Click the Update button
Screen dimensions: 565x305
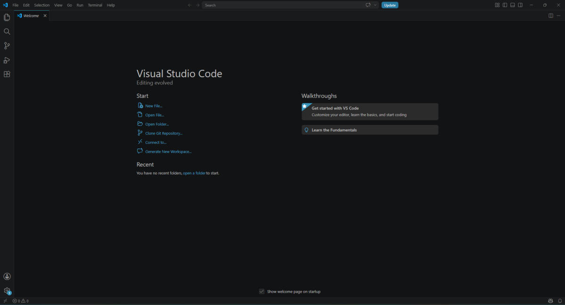pos(390,5)
